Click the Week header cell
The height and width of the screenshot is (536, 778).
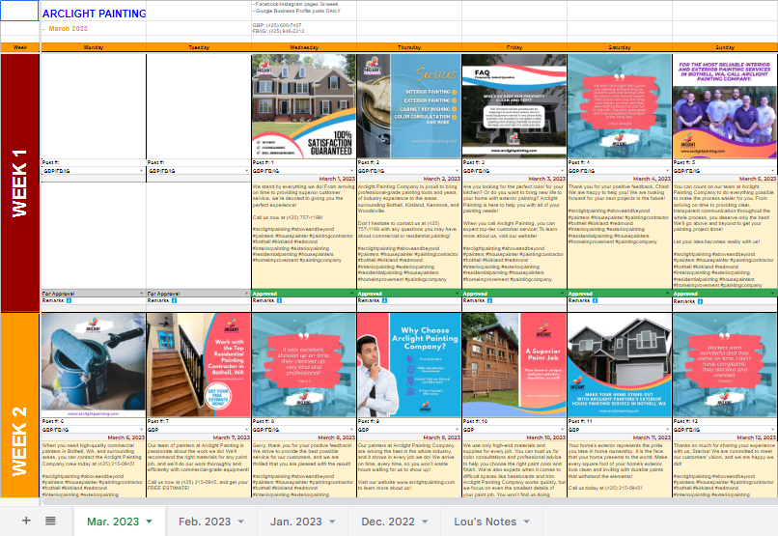[x=20, y=47]
